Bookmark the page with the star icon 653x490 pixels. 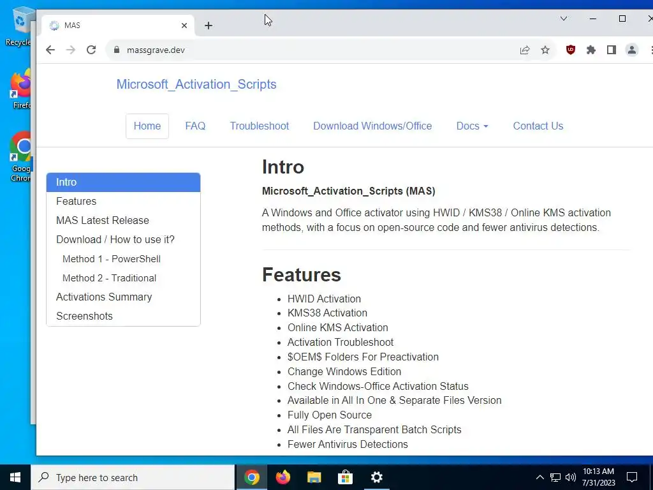pos(545,50)
